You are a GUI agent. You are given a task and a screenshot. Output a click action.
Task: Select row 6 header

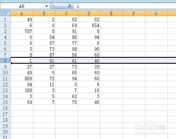point(5,49)
